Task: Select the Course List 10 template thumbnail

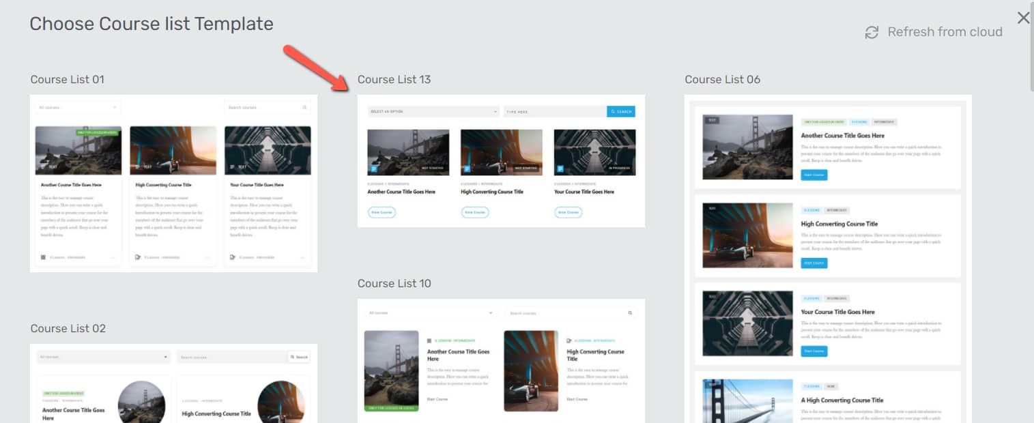Action: pyautogui.click(x=501, y=360)
